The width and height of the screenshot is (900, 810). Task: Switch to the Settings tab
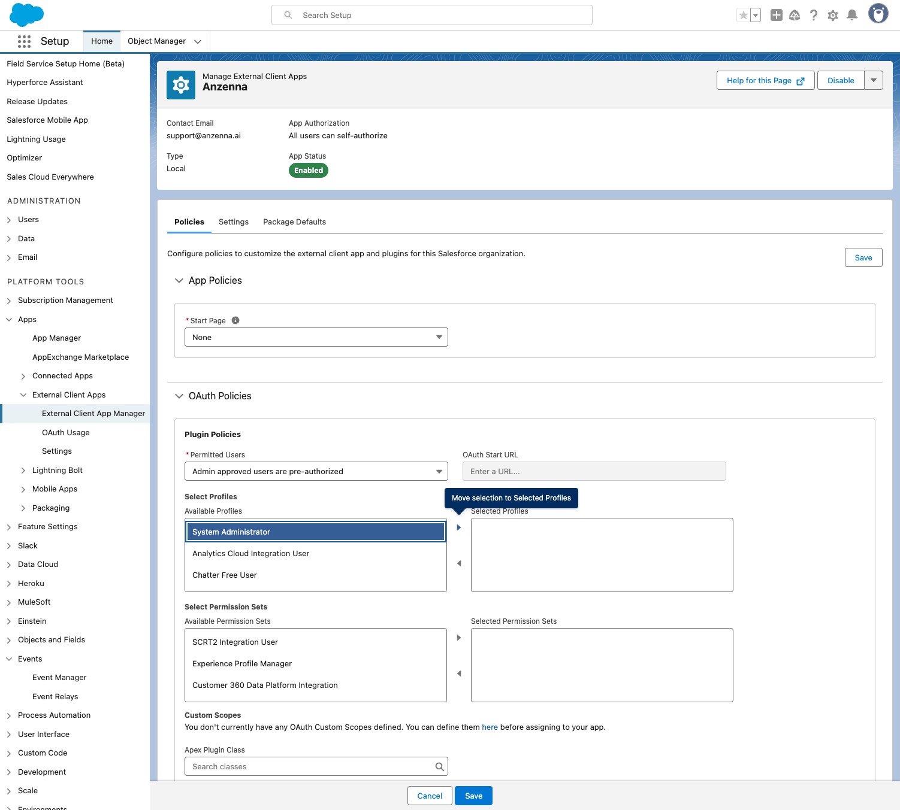pos(233,222)
